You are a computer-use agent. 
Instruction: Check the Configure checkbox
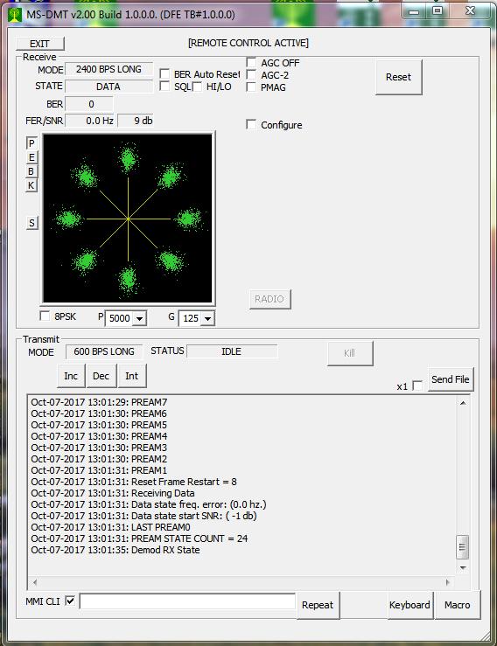(251, 124)
